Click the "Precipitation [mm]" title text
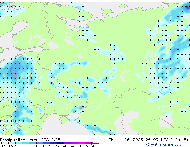 click(19, 140)
